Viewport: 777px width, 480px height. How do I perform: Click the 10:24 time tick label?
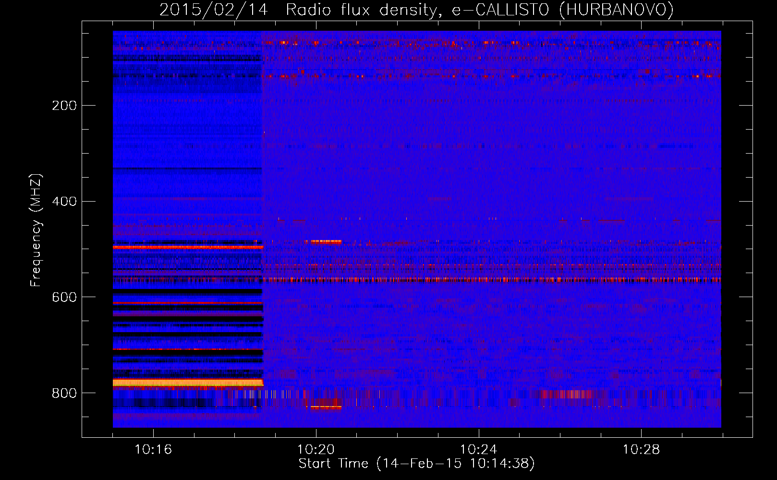(479, 450)
